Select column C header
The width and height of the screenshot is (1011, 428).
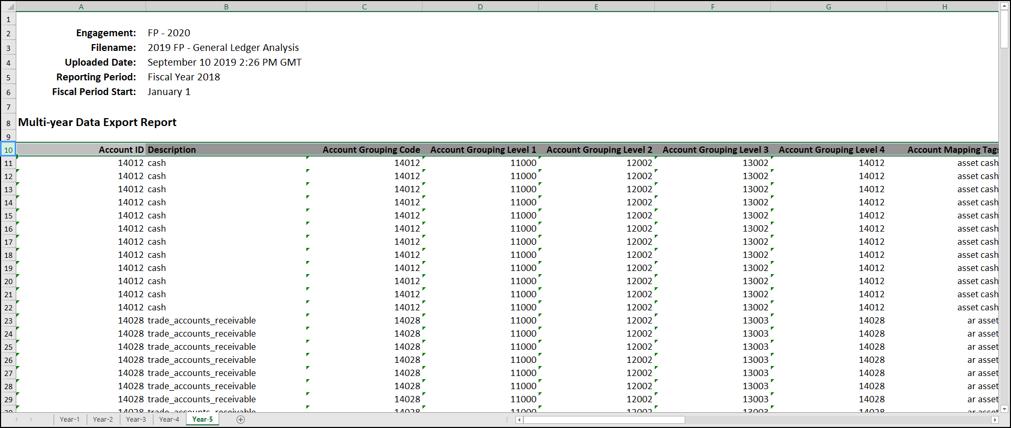tap(364, 7)
